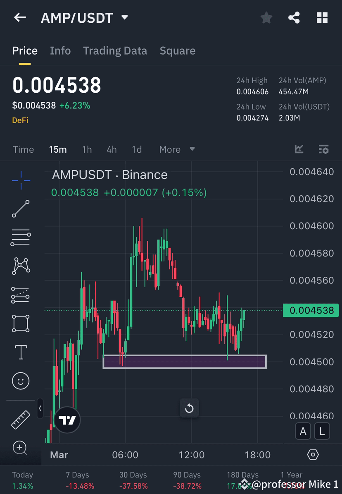Open the indicators panel icon
The height and width of the screenshot is (494, 342).
(x=323, y=149)
